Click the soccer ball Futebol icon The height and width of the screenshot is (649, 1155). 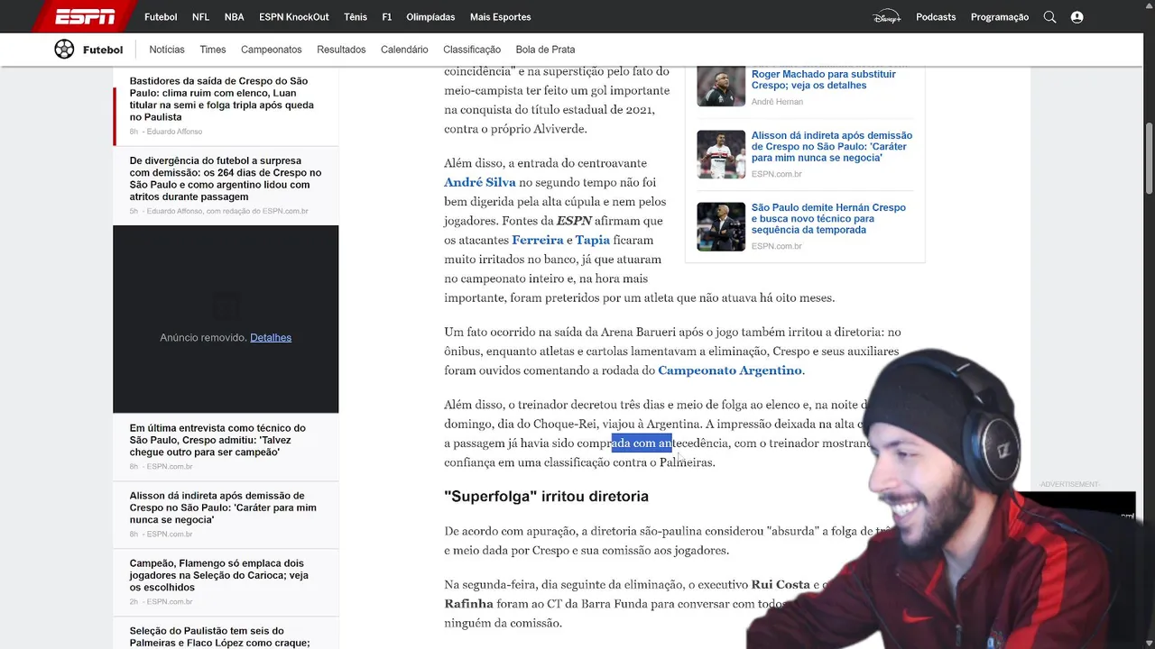(64, 50)
